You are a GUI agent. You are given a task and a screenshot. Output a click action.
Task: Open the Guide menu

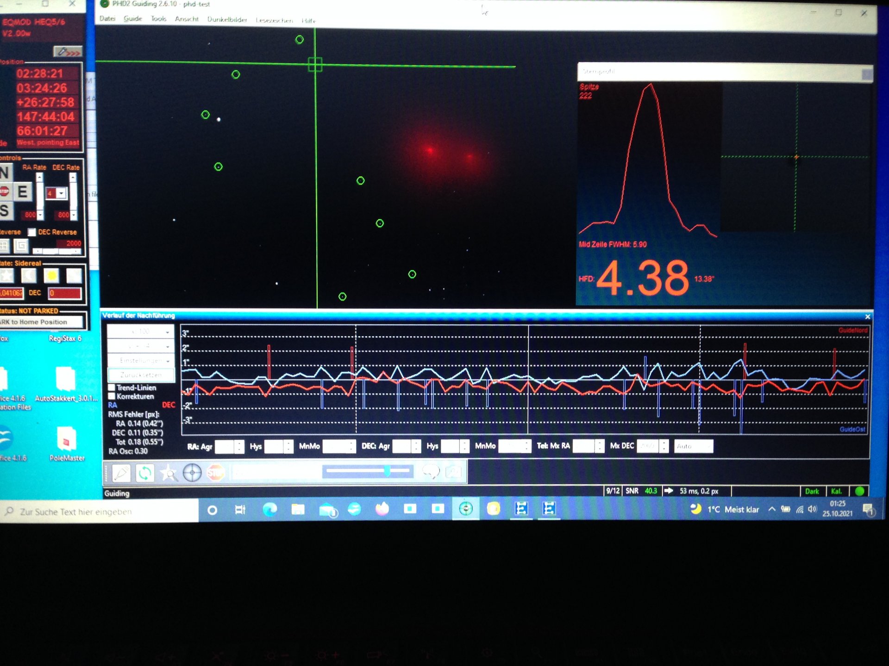tap(133, 18)
